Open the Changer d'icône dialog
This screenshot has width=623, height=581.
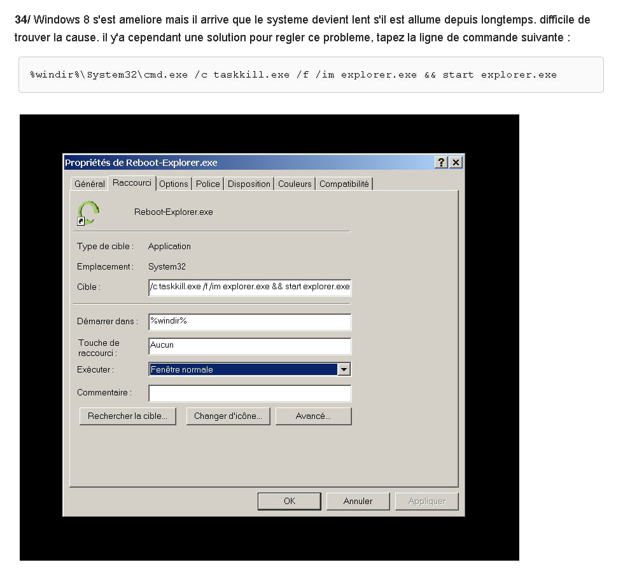(x=228, y=416)
